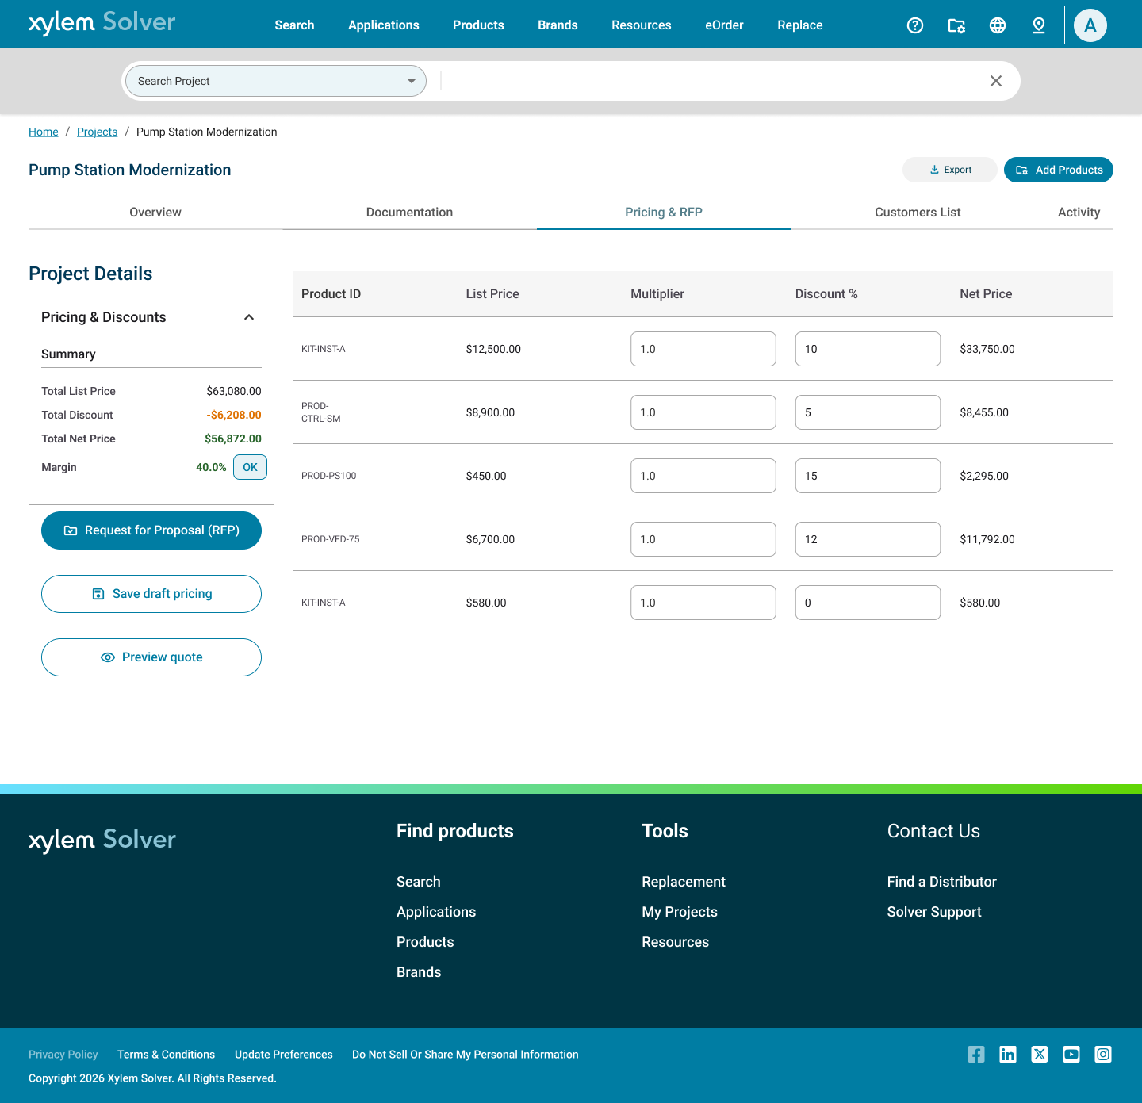Open the YouTube icon in the footer
Screen dimensions: 1142x1103
pos(1071,1054)
